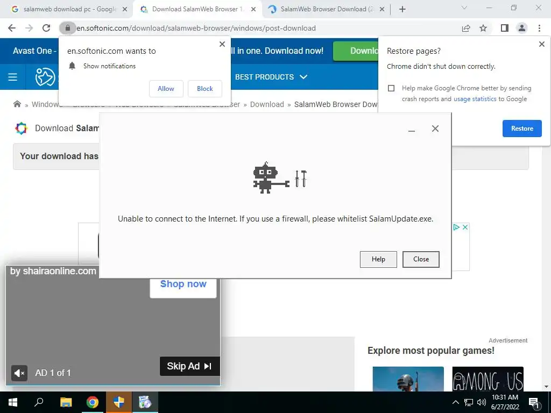Click the shield installer taskbar icon
This screenshot has width=551, height=413.
[119, 402]
